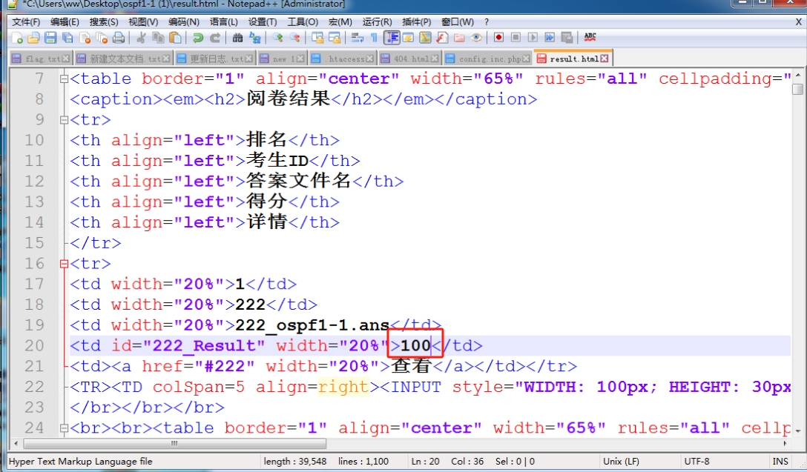Screen dimensions: 807x472
Task: Click the Save file toolbar icon
Action: coord(50,38)
